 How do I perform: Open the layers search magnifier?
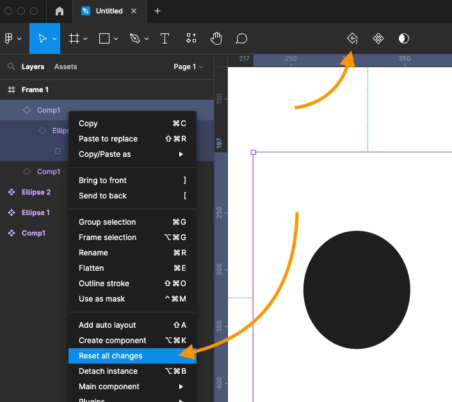(12, 67)
